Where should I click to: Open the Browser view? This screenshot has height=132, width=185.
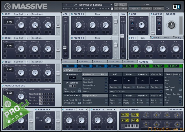click(158, 9)
